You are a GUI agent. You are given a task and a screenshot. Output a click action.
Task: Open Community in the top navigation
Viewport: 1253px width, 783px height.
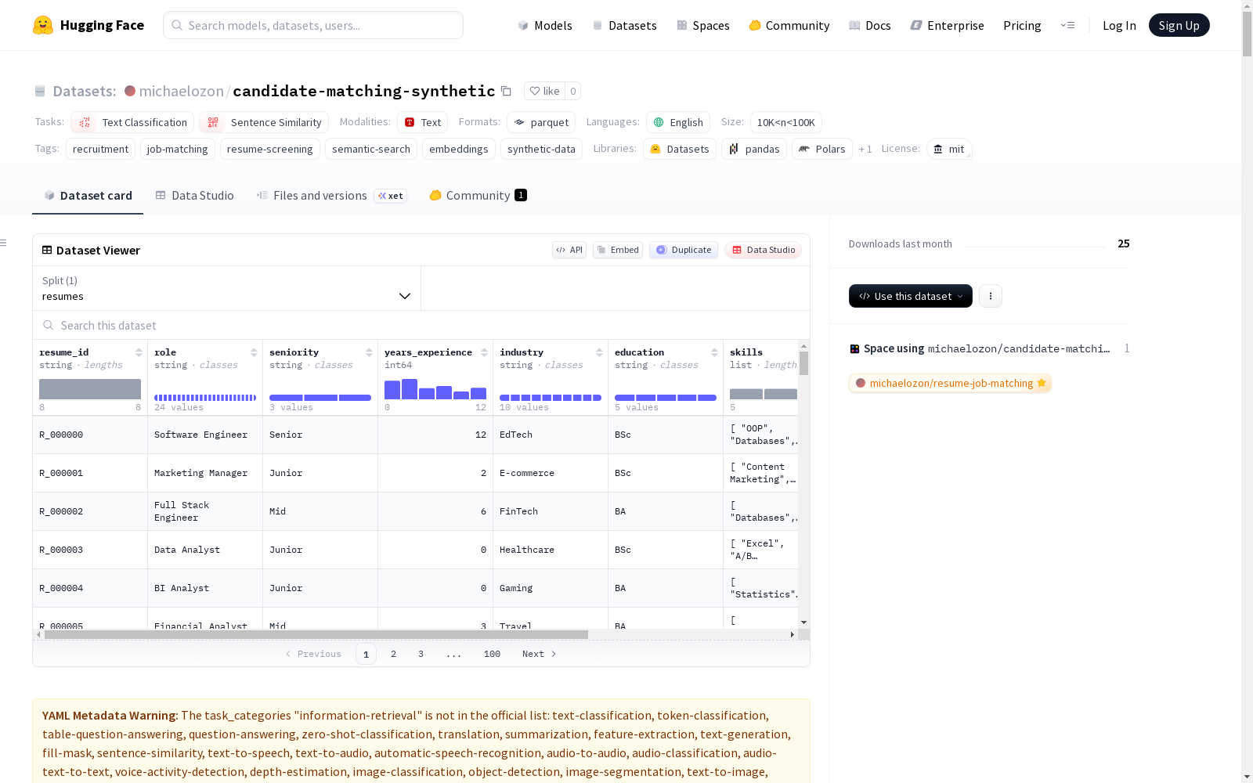(x=789, y=25)
